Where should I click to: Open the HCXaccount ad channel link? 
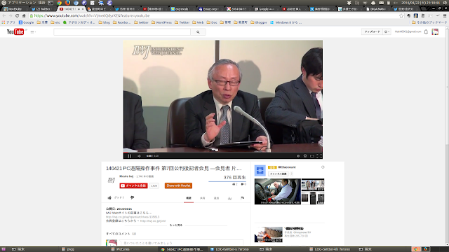tap(286, 167)
